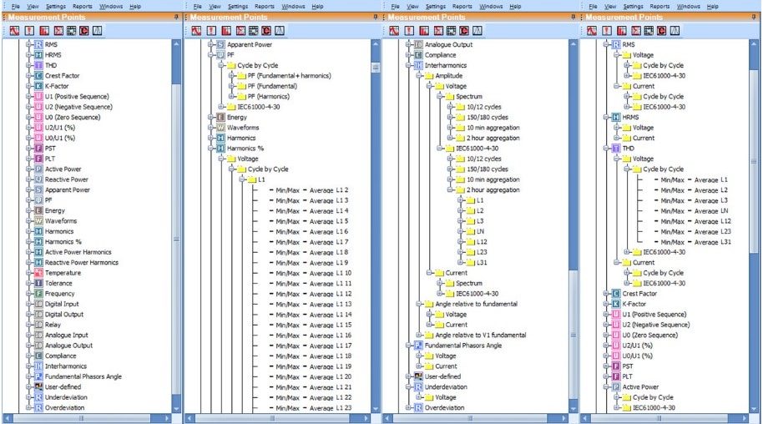Viewport: 763px width, 424px height.
Task: Expand the PF (Harmonics) folder node
Action: point(230,96)
